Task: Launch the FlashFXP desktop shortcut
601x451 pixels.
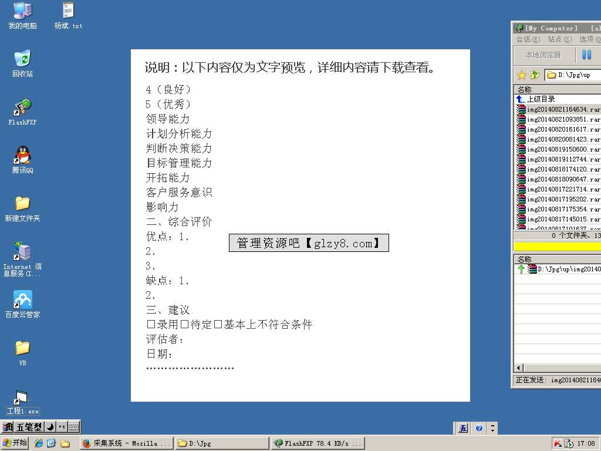Action: [23, 112]
